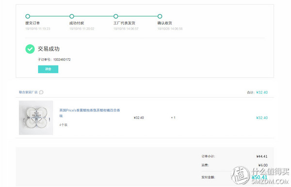Select the sub-order number 1002460172

point(62,59)
